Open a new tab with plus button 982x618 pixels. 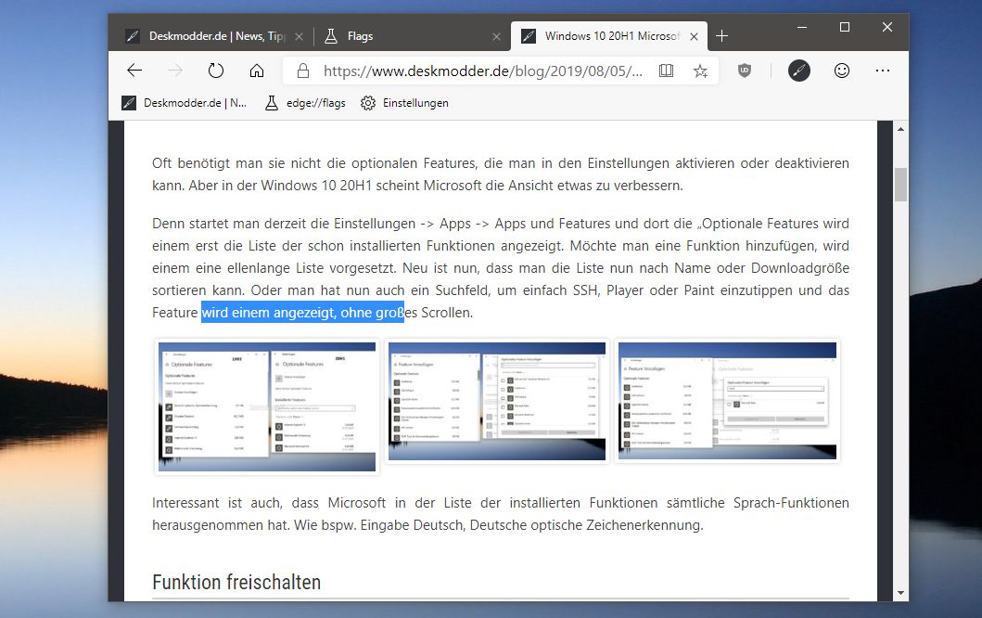(721, 36)
